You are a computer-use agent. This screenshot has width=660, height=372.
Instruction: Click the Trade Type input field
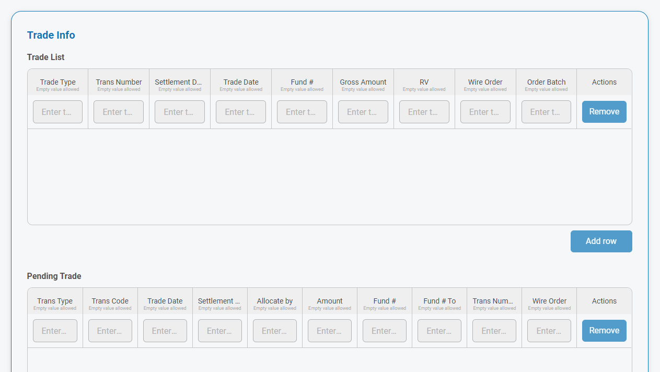pos(57,112)
